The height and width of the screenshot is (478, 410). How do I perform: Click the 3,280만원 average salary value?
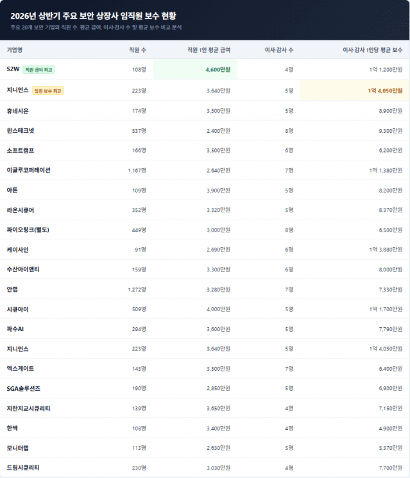pos(218,289)
